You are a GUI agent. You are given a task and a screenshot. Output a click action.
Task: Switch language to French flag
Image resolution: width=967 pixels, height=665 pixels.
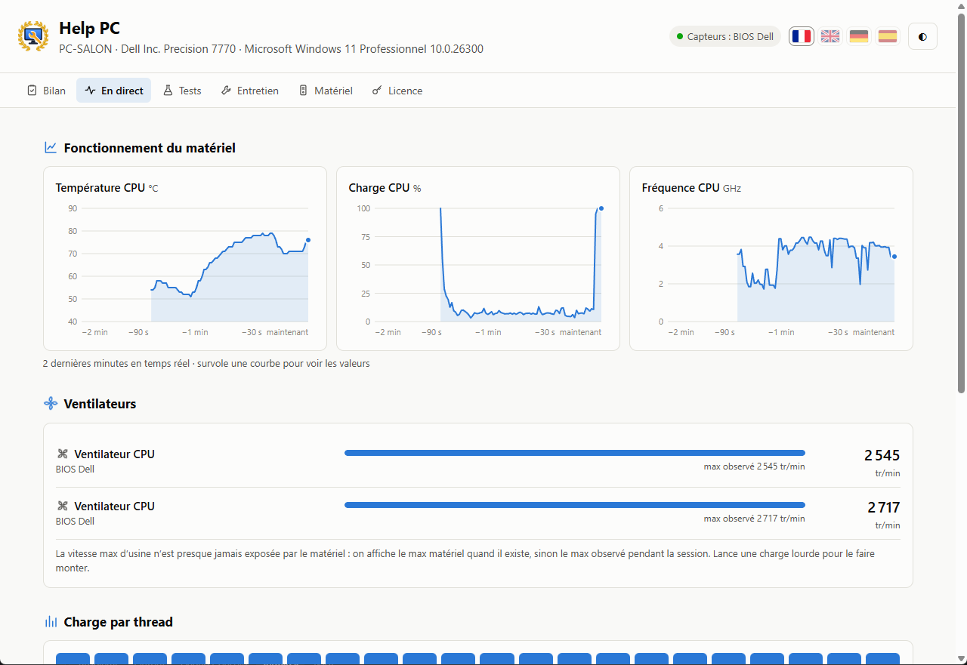tap(802, 36)
